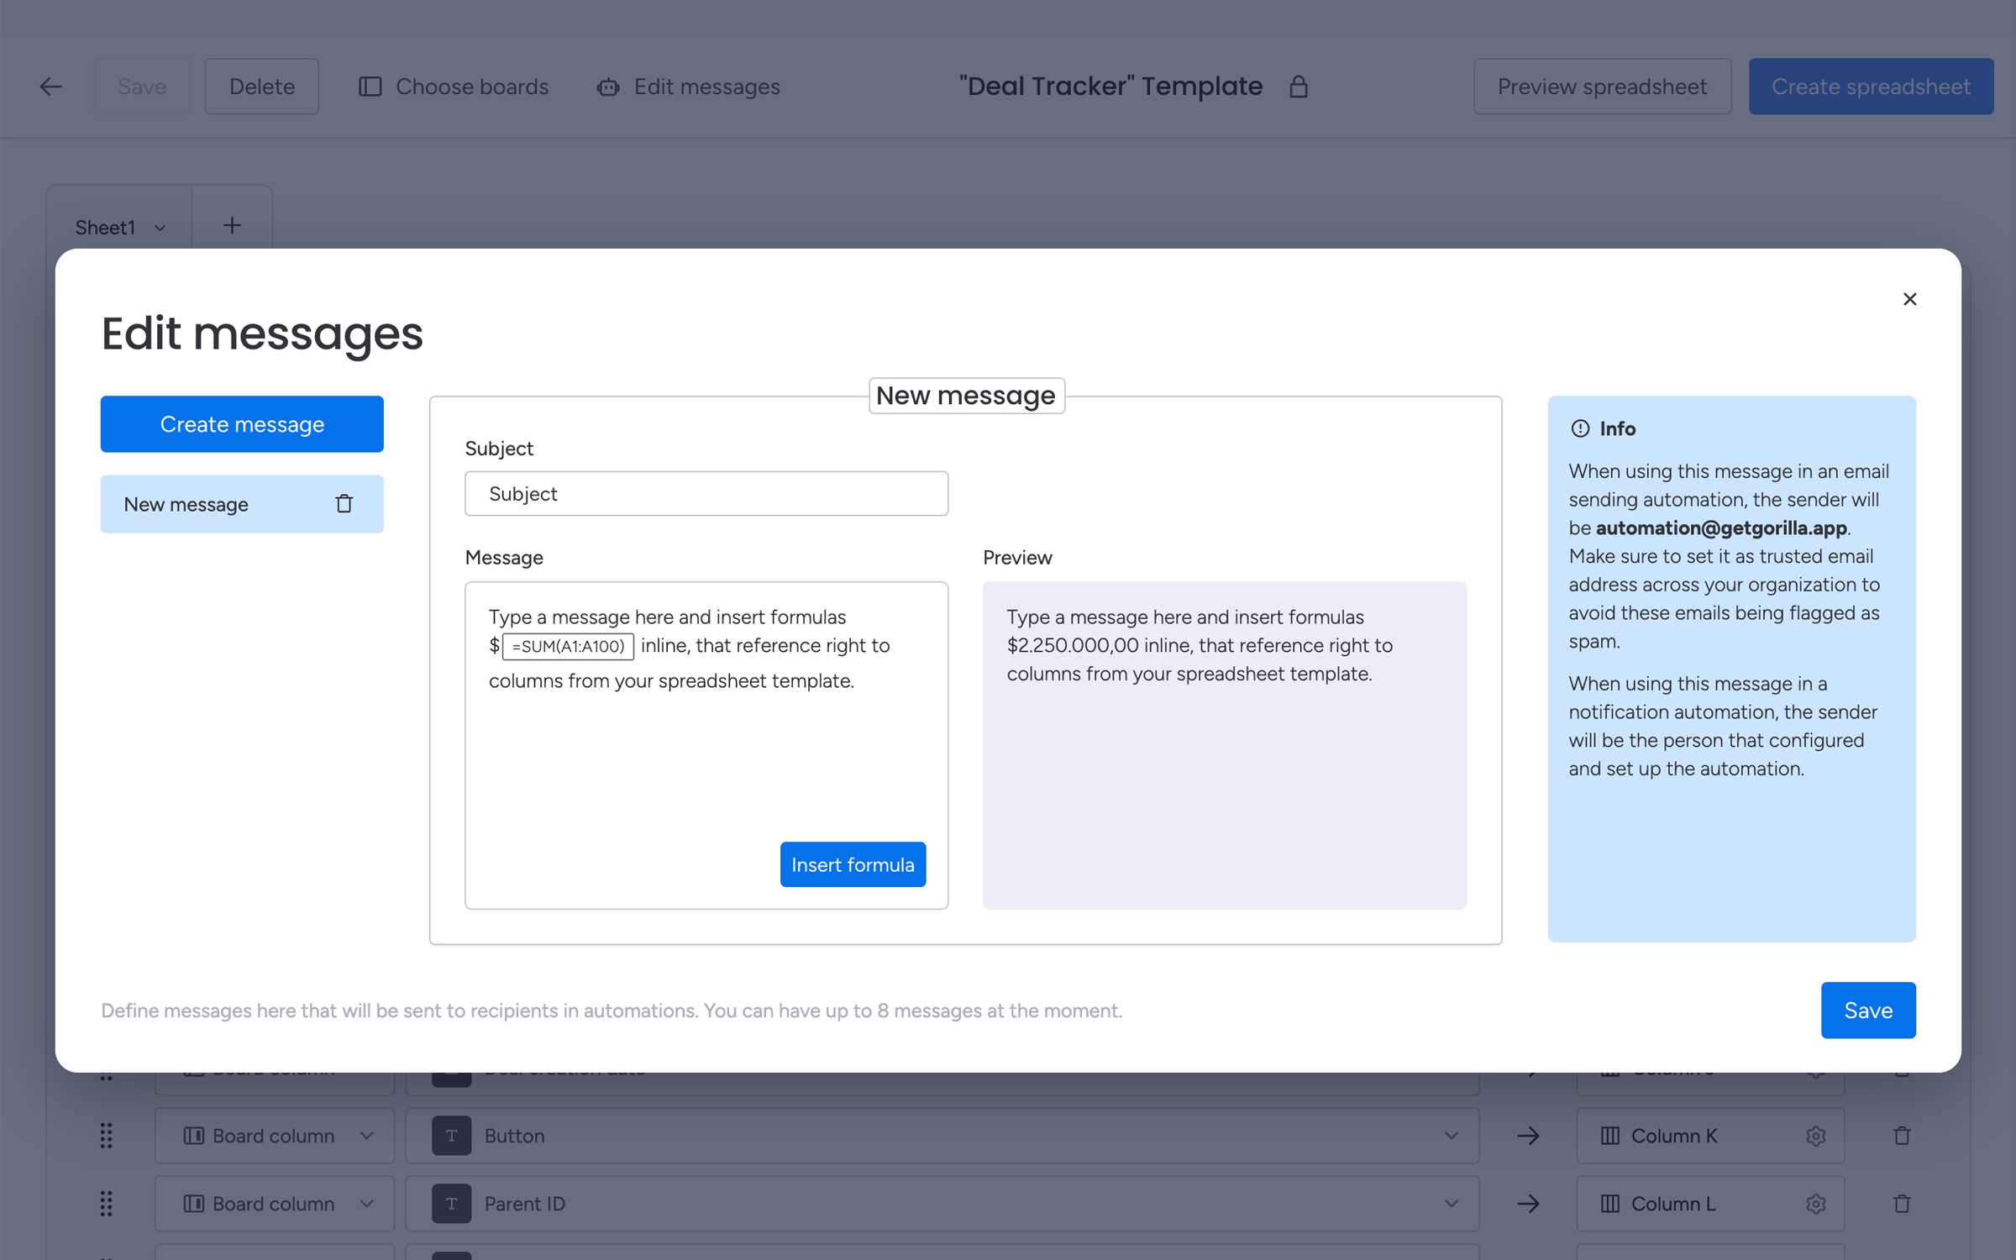The height and width of the screenshot is (1260, 2016).
Task: Grab the drag handle of Button row
Action: (x=106, y=1136)
